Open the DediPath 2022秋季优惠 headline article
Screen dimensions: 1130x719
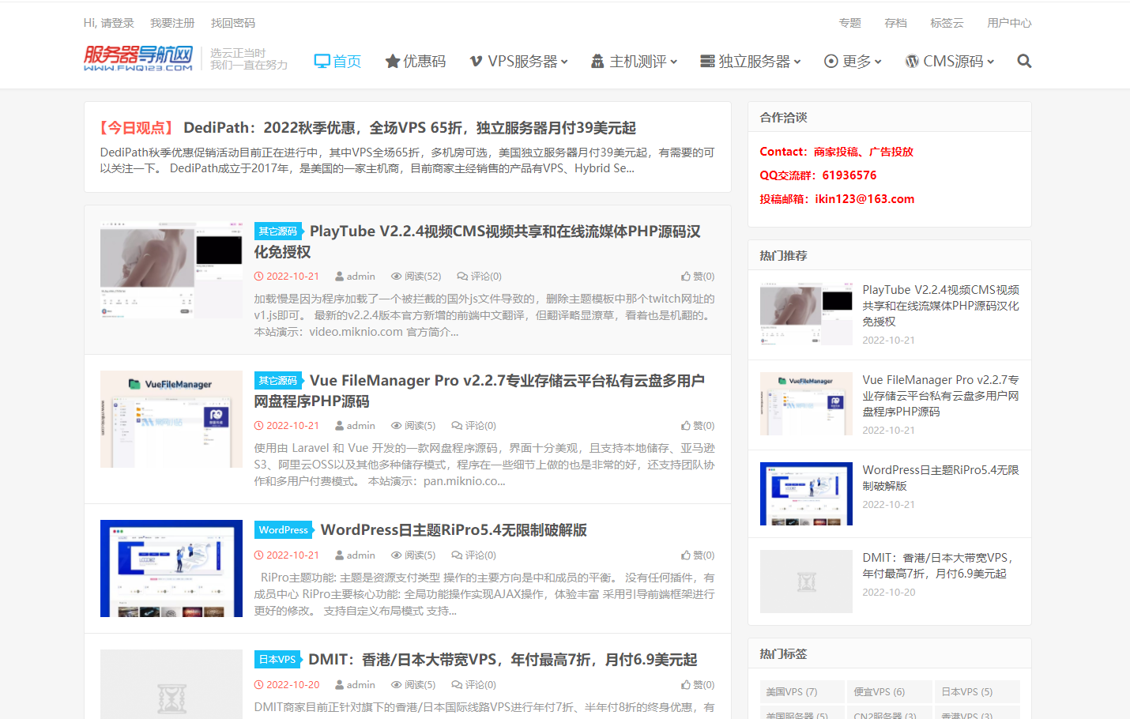[409, 128]
